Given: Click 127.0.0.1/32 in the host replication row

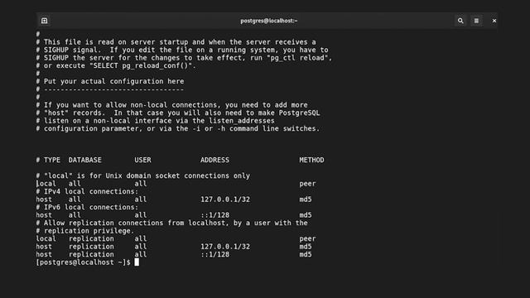Looking at the screenshot, I should coord(225,247).
